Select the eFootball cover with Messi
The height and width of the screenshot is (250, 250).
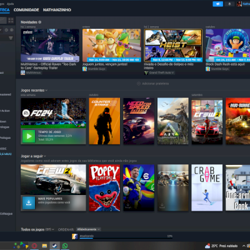[139, 187]
